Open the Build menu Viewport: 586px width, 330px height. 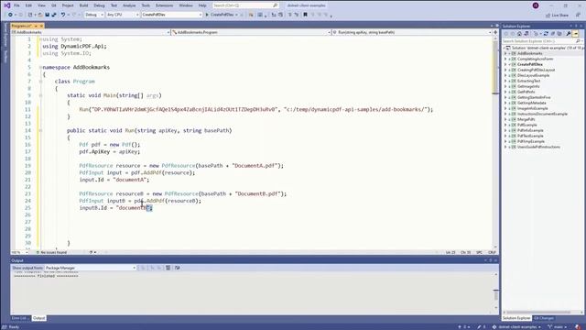[83, 5]
